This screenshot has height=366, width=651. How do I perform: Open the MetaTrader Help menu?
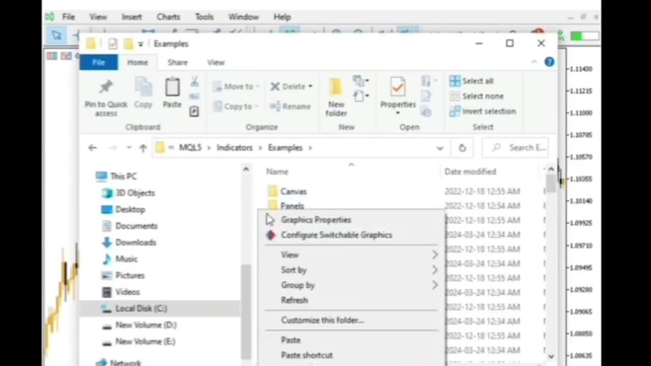(x=282, y=17)
